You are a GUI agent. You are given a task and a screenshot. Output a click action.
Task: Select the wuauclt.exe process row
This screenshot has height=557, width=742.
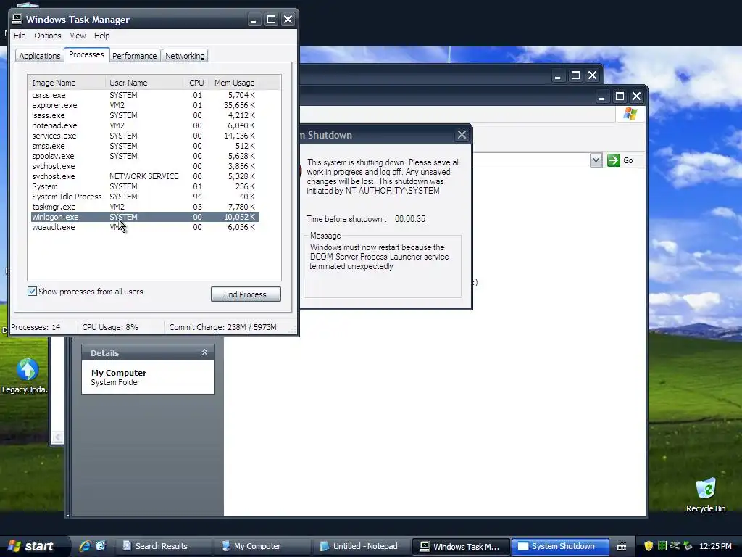pos(145,227)
